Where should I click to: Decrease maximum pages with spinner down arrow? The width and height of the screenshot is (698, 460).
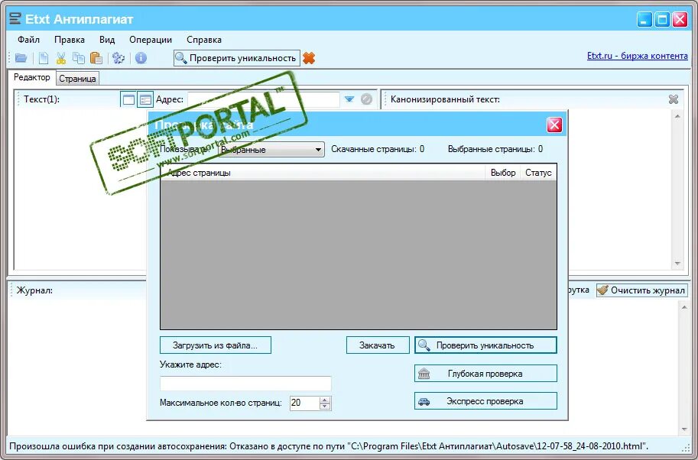click(x=325, y=407)
